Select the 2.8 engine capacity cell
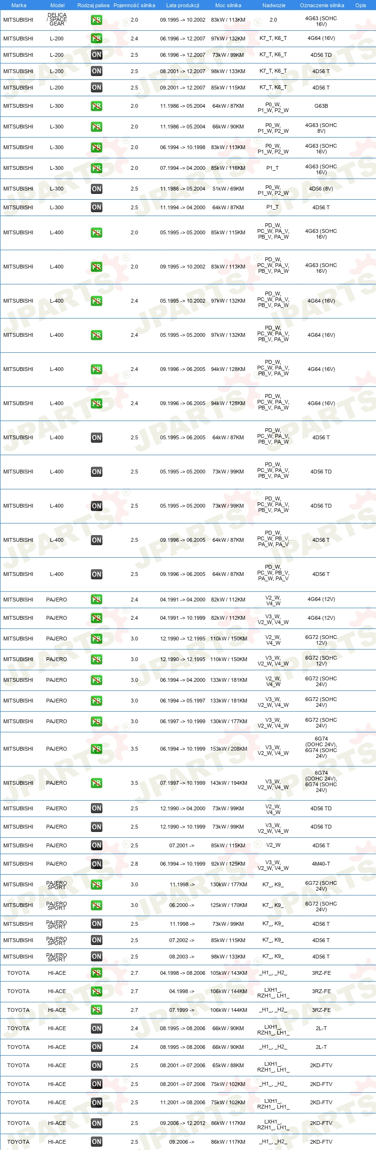Screen dimensions: 376x1150 pyautogui.click(x=134, y=864)
